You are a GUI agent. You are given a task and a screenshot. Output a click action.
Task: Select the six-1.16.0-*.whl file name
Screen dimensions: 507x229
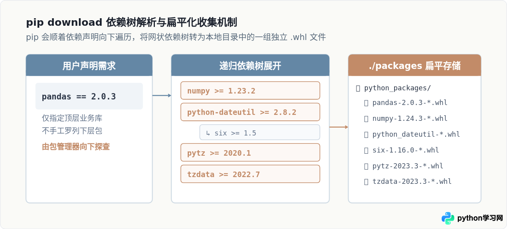pos(406,150)
